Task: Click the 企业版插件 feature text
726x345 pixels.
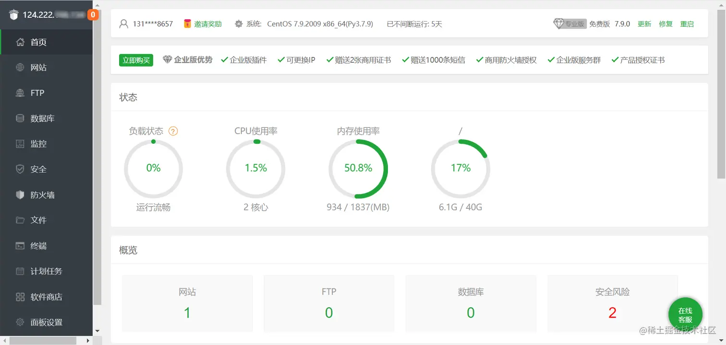Action: 248,60
